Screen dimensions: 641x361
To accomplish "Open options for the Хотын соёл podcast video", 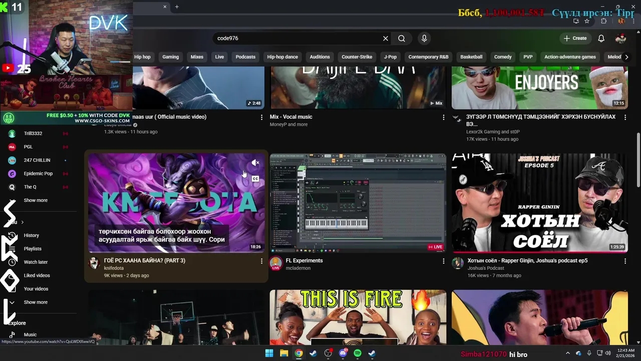I will tap(625, 261).
